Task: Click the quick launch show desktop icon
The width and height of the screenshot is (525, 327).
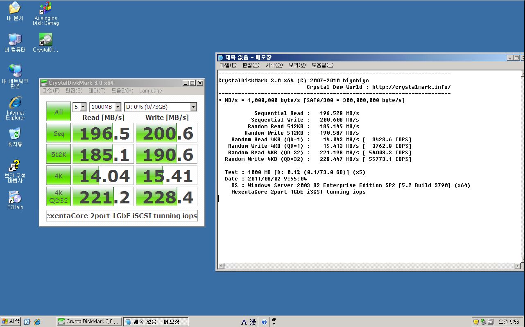Action: click(27, 322)
